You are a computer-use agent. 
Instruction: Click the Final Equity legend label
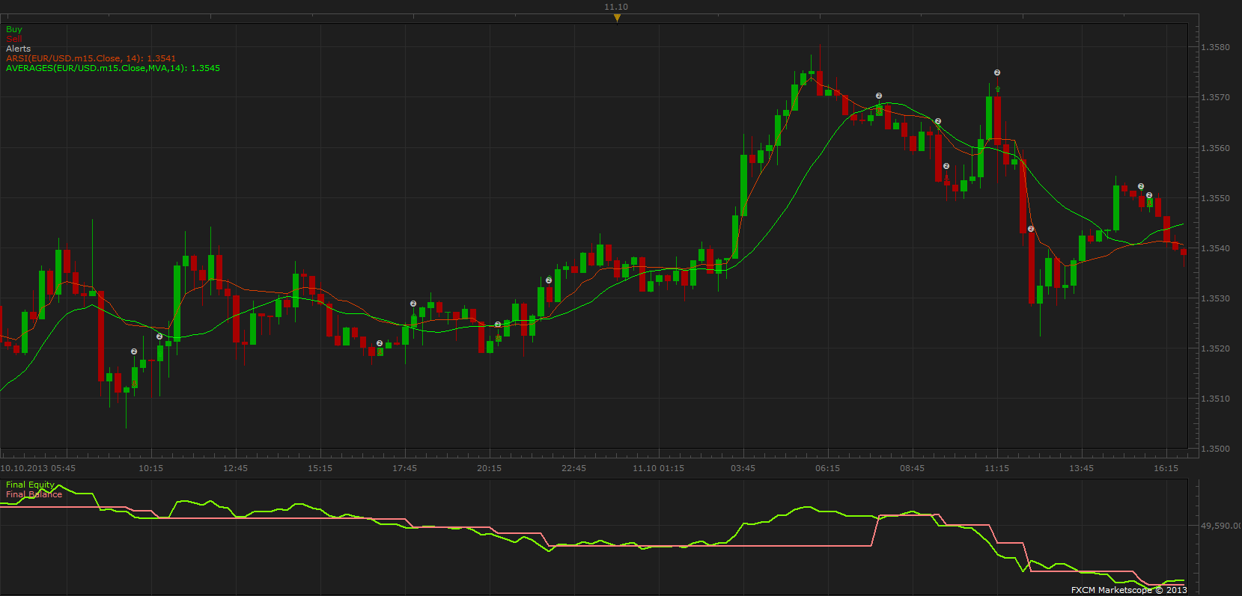30,485
